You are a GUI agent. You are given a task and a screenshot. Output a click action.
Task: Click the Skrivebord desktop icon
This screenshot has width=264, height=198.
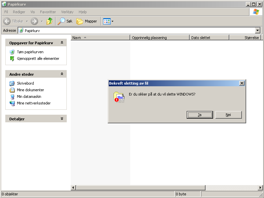12,83
